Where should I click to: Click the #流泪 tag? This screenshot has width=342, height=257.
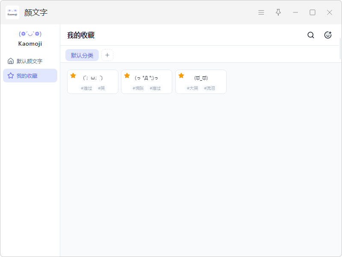pos(209,88)
